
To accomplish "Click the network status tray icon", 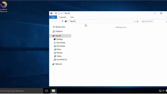I will [x=160, y=91].
